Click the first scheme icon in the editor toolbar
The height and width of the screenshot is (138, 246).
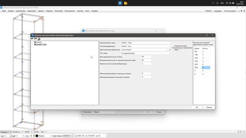point(32,39)
